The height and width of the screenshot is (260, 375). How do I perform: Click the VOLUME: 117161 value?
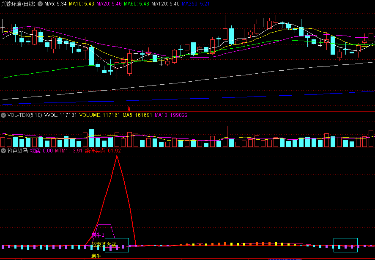(x=100, y=115)
